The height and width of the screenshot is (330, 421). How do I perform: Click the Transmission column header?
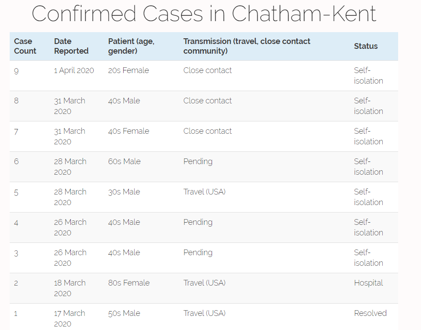tap(247, 46)
